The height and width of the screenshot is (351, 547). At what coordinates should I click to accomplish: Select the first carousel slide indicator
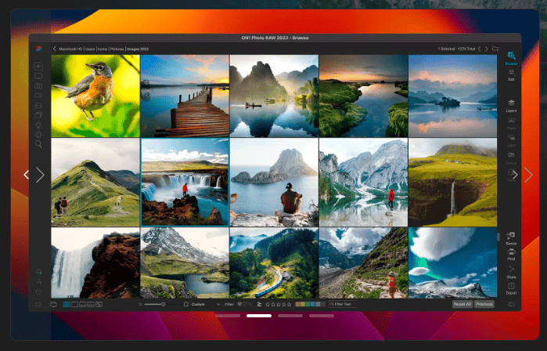[228, 316]
